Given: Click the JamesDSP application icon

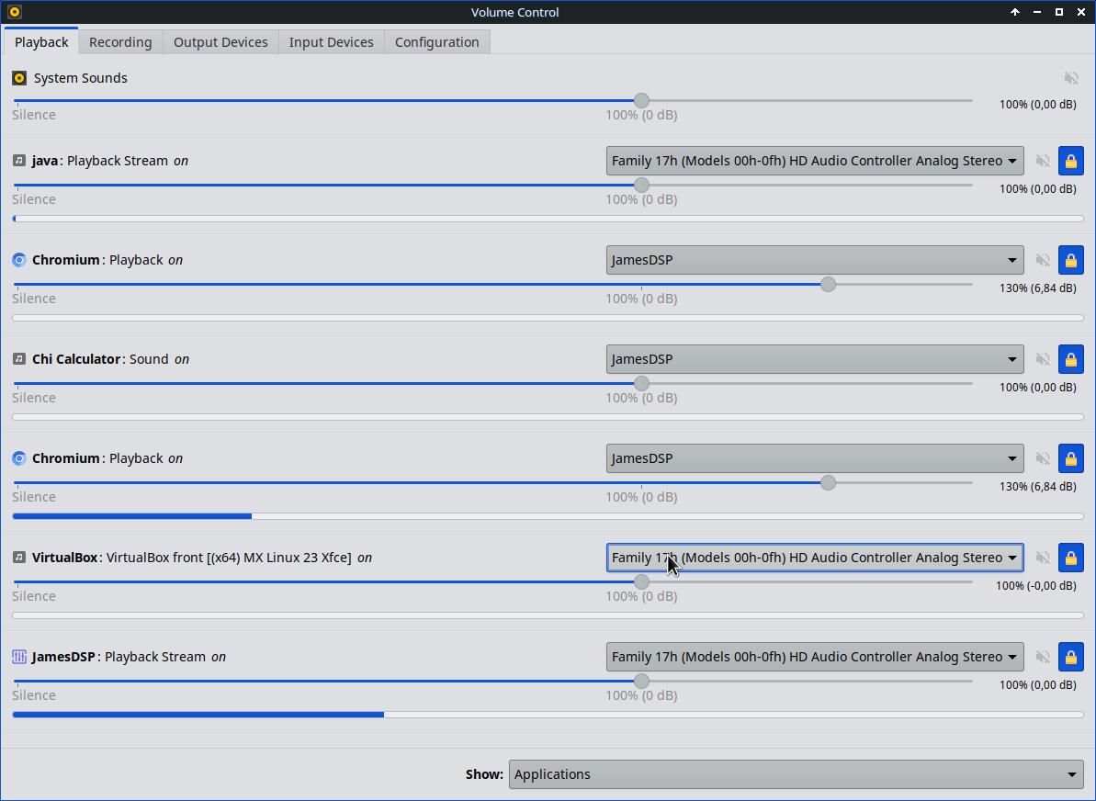Looking at the screenshot, I should pos(19,657).
